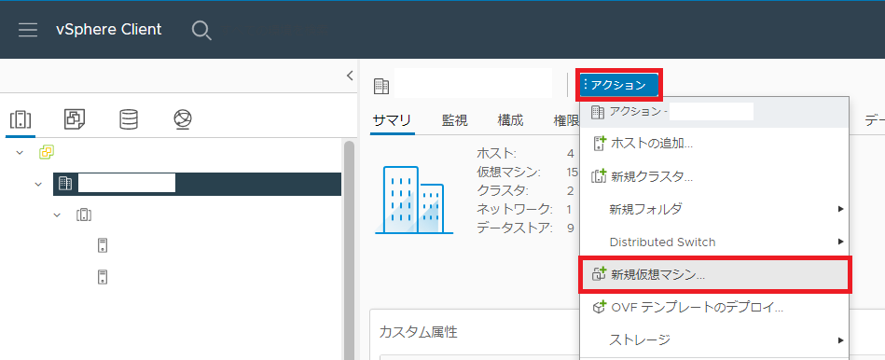Viewport: 885px width, 360px height.
Task: Switch to Storage view icon
Action: coord(129,119)
